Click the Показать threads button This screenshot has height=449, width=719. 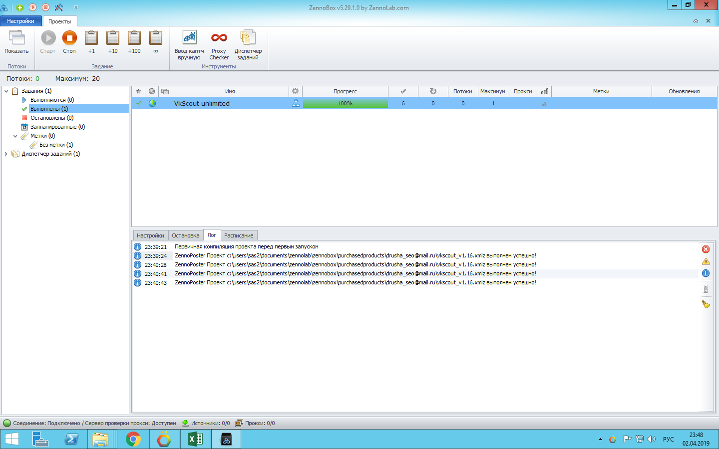pos(17,42)
